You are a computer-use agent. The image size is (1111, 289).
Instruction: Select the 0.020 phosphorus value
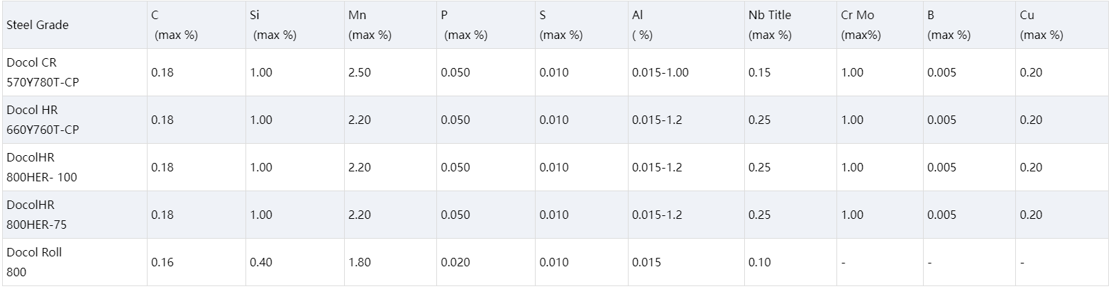(455, 262)
